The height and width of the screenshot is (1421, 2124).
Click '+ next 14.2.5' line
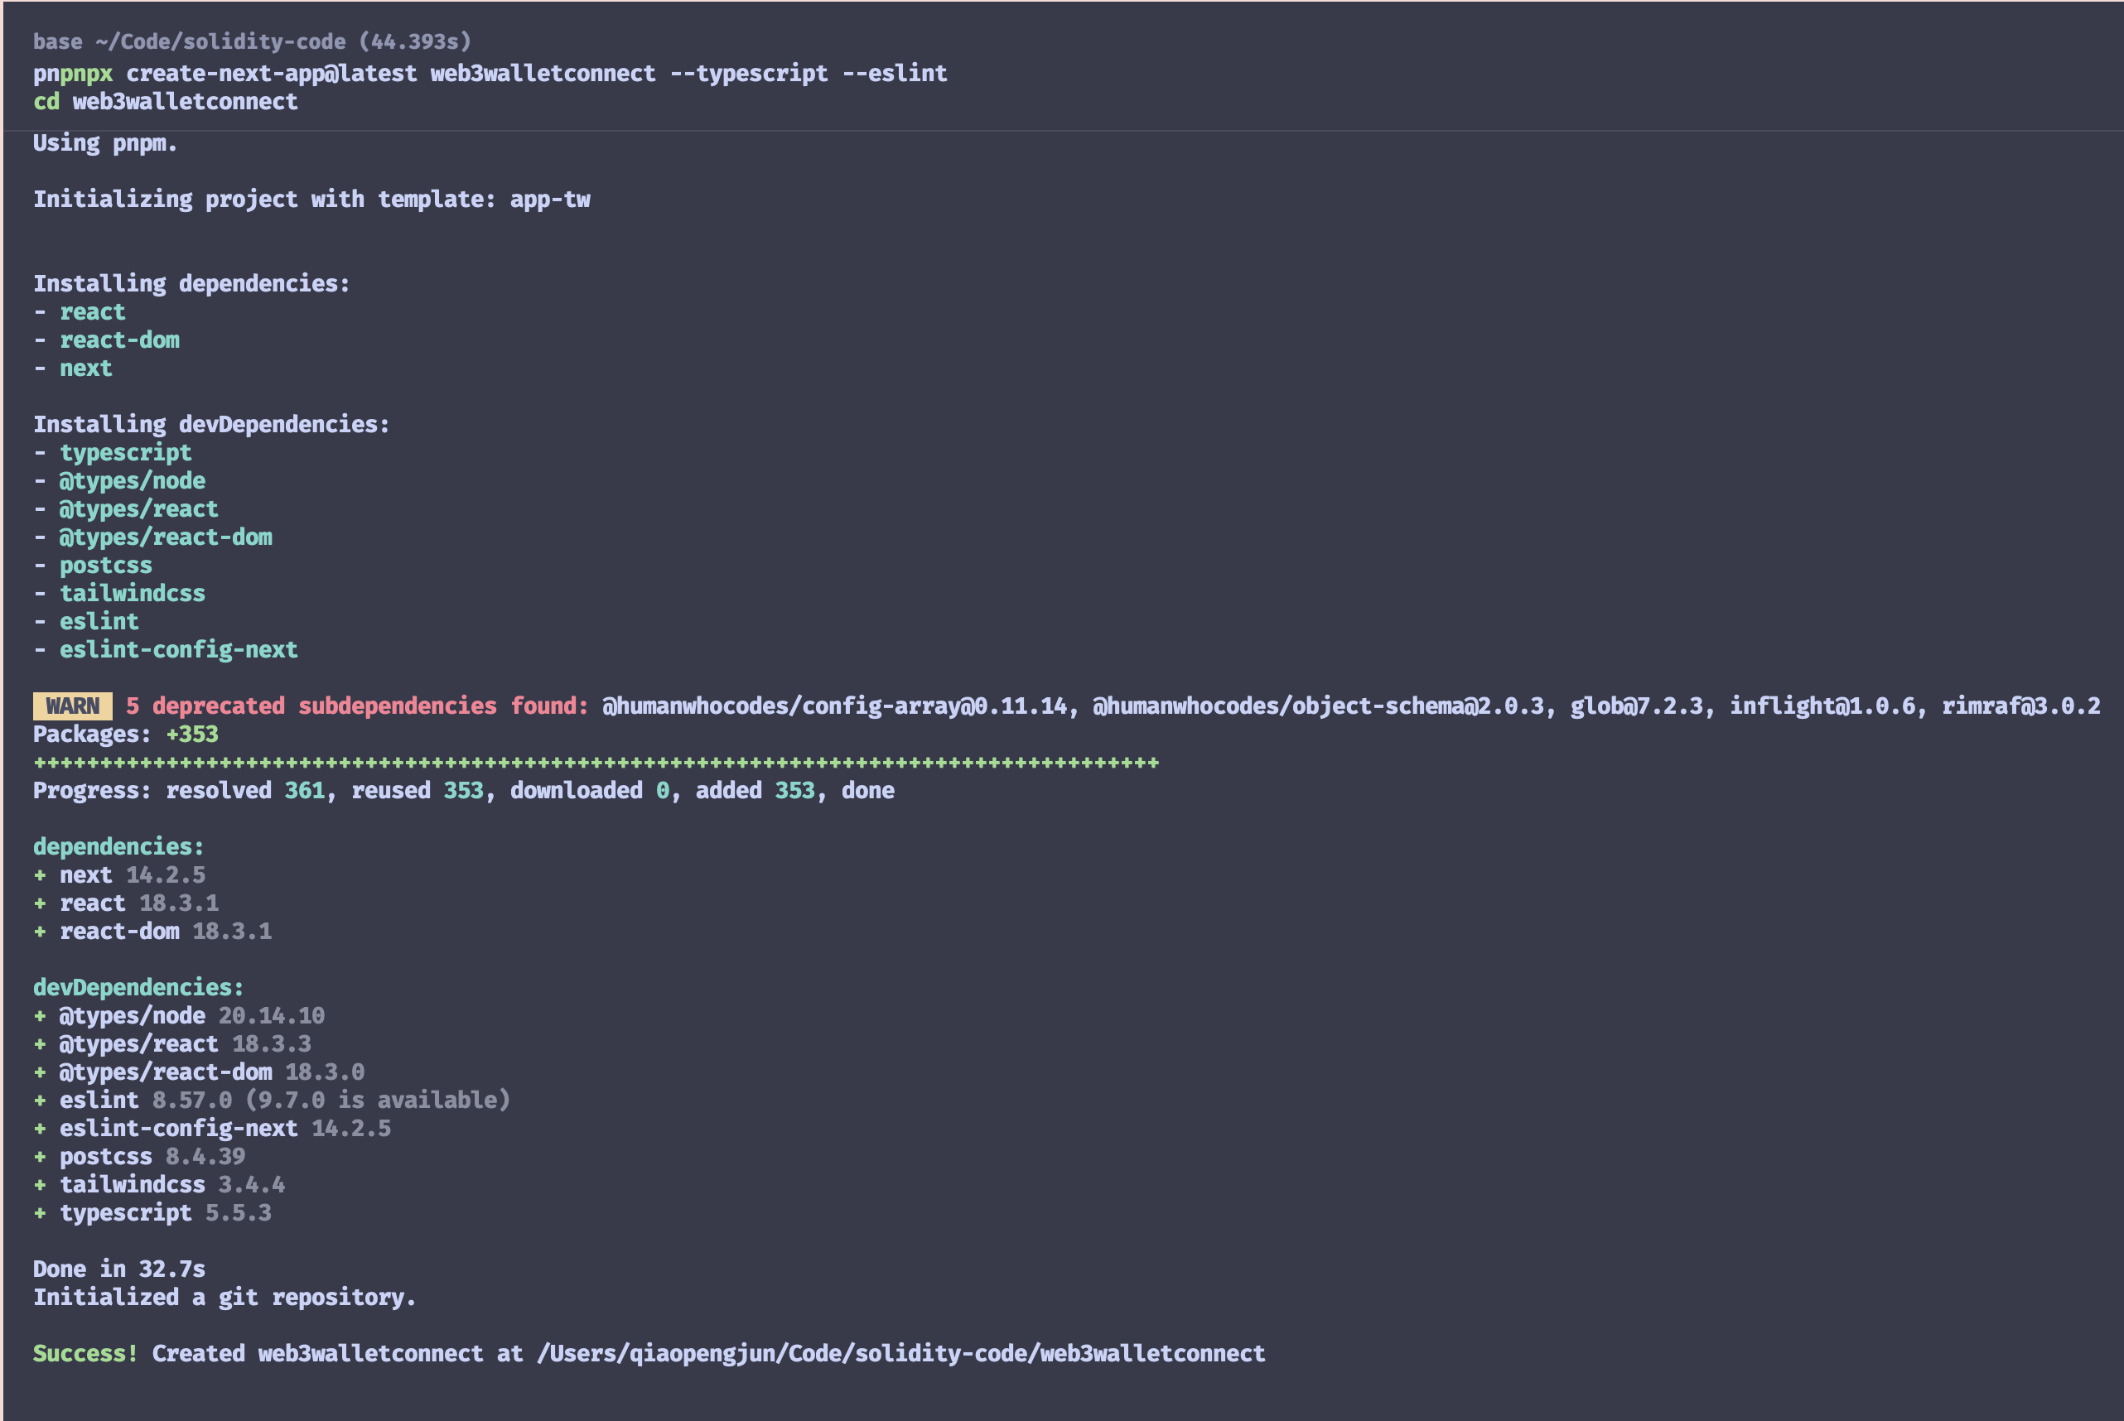[119, 874]
